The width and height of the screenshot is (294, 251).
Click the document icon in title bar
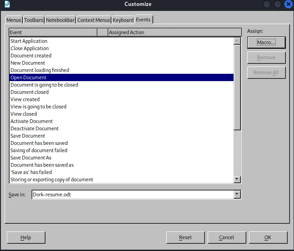6,5
